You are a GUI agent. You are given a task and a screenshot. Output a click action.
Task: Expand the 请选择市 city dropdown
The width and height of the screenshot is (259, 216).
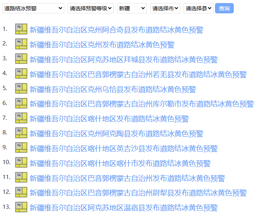pyautogui.click(x=165, y=8)
